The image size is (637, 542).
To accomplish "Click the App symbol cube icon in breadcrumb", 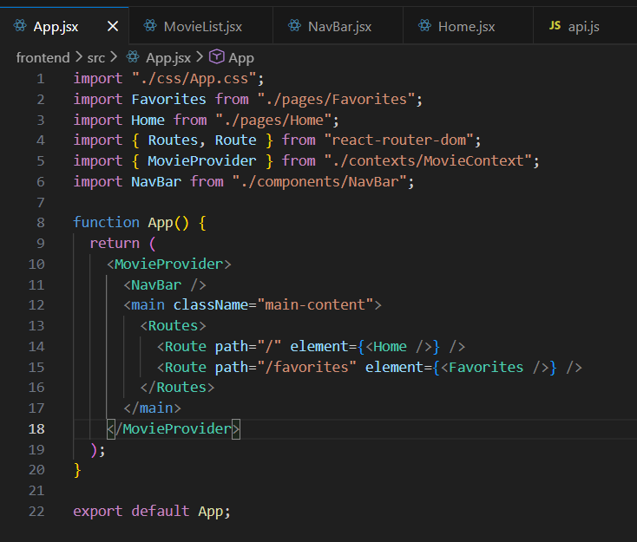I will point(215,57).
